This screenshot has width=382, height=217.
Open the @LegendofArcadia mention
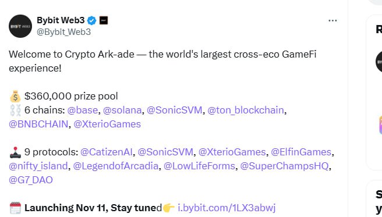pyautogui.click(x=116, y=166)
